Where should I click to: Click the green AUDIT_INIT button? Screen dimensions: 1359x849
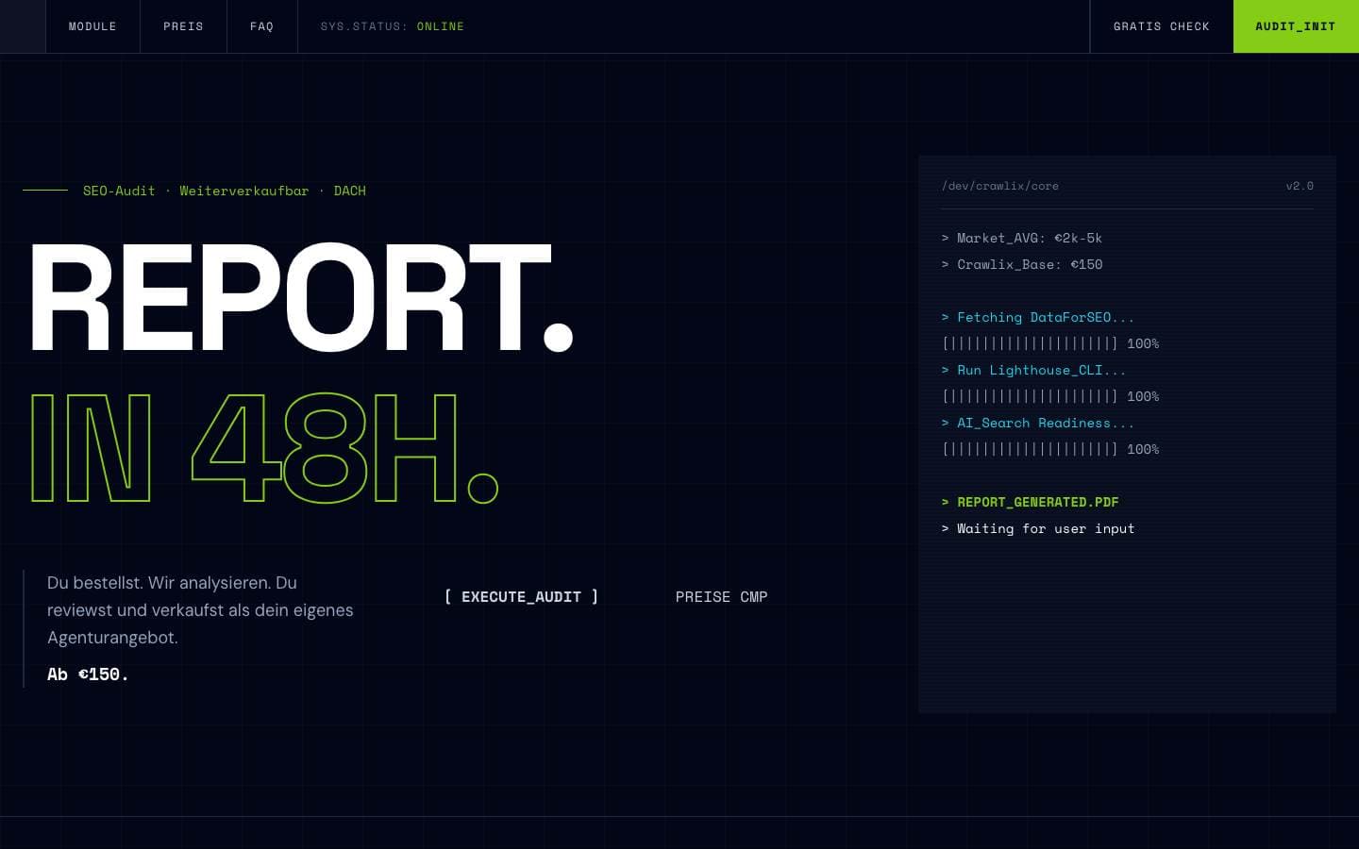(x=1296, y=26)
